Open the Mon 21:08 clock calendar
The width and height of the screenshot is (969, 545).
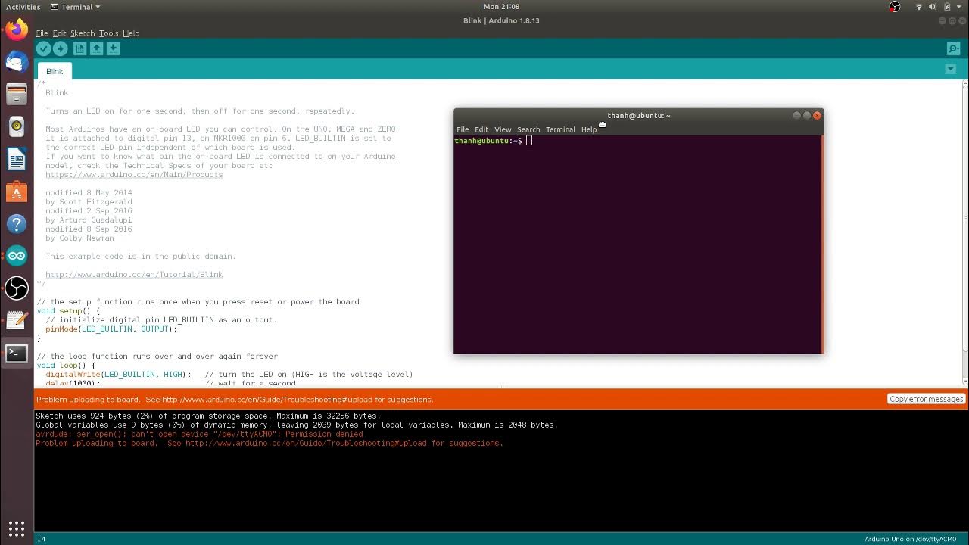[x=501, y=7]
